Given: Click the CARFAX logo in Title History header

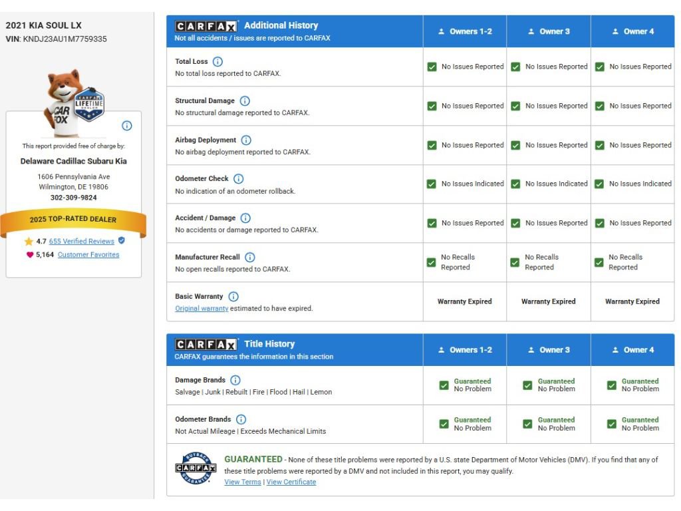Looking at the screenshot, I should [x=206, y=345].
